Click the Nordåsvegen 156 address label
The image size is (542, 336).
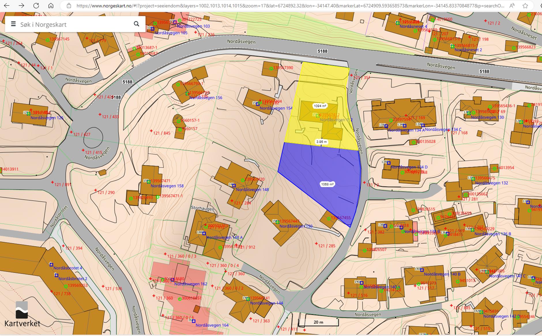206,97
